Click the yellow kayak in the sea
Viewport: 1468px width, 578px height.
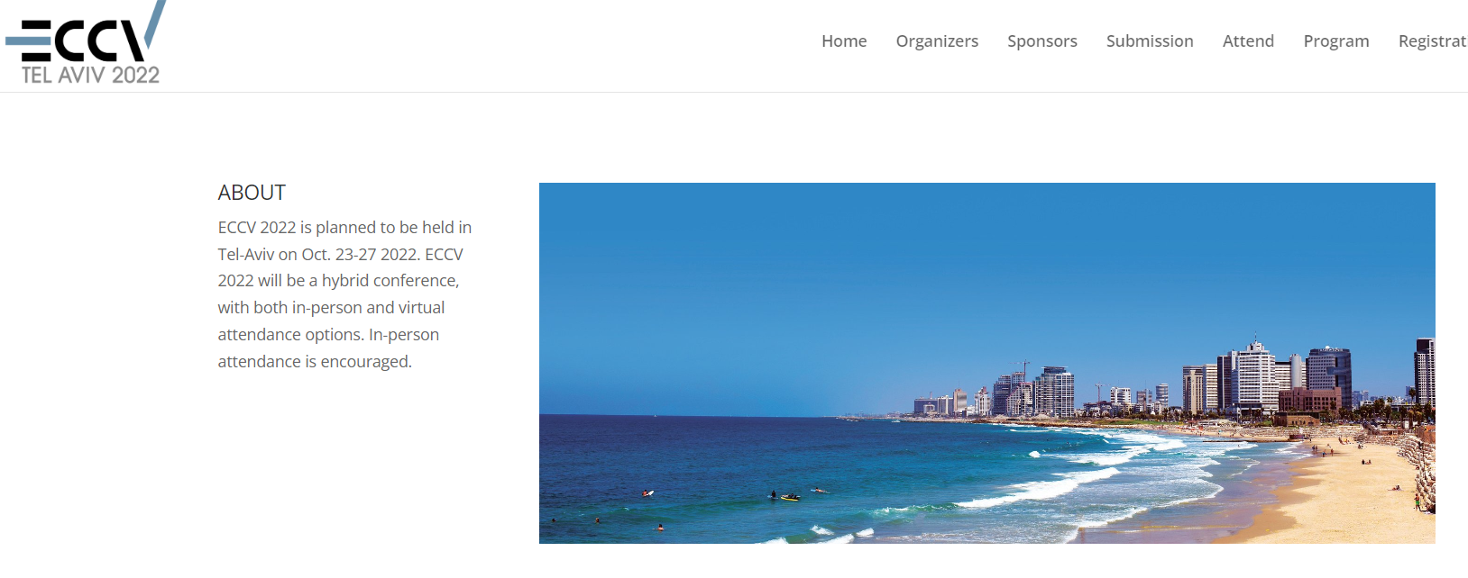pos(790,497)
